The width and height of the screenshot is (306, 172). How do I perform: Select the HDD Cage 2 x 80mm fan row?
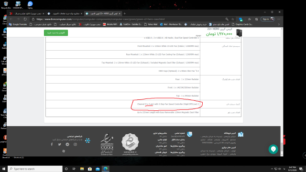tap(123, 71)
